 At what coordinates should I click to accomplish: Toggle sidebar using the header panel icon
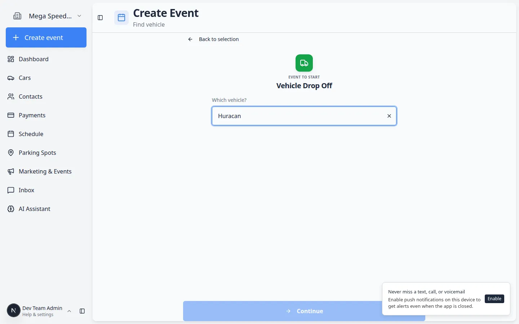[100, 18]
